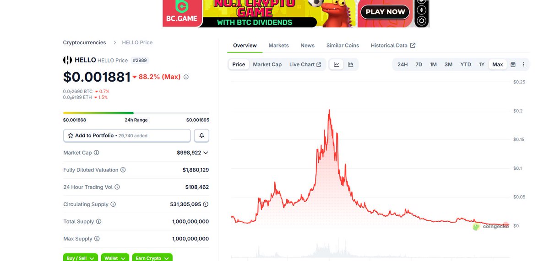Click the $0.001895 range high value
The width and height of the screenshot is (549, 261).
(198, 120)
